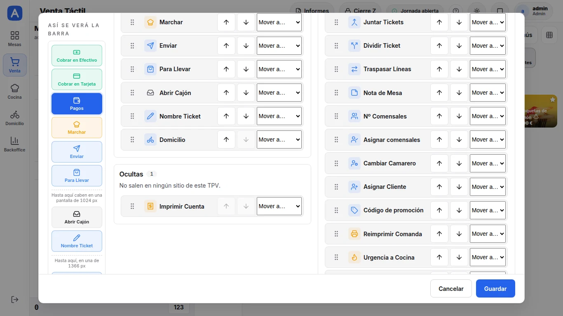
Task: Move Abrir Cajón up one position
Action: 226,93
